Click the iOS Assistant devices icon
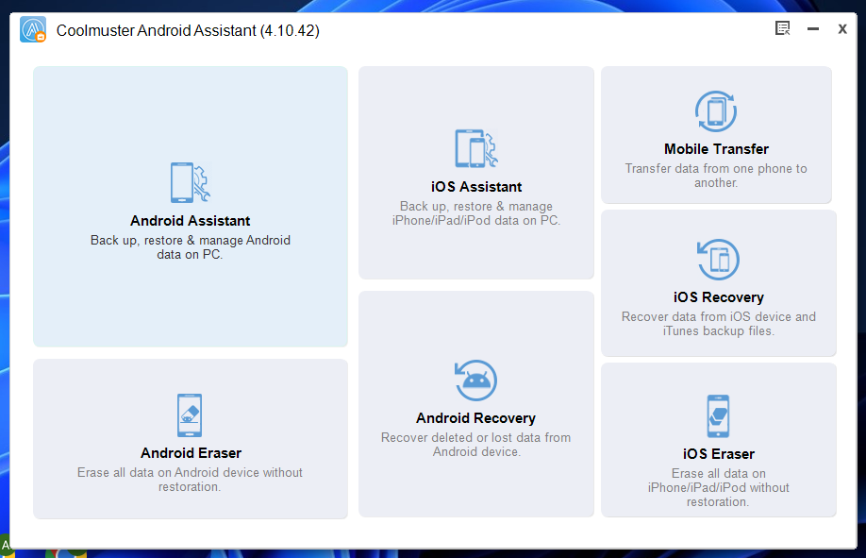 (476, 148)
